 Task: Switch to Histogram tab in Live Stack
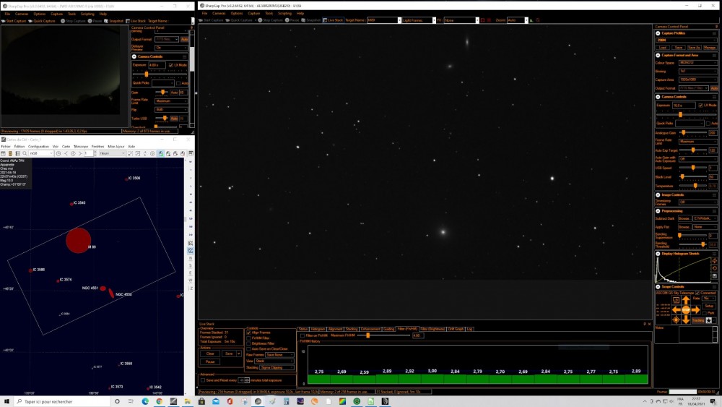[318, 329]
